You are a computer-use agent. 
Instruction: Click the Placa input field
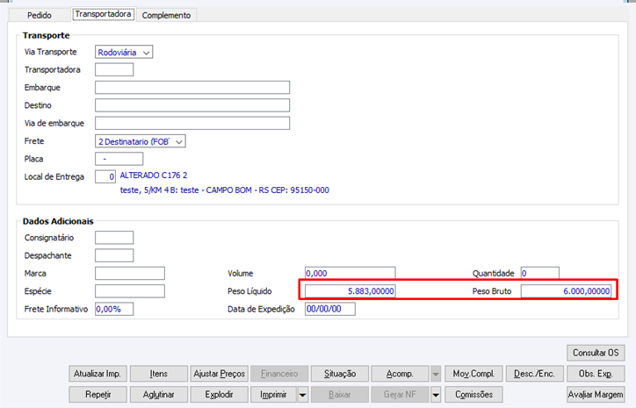(x=119, y=159)
